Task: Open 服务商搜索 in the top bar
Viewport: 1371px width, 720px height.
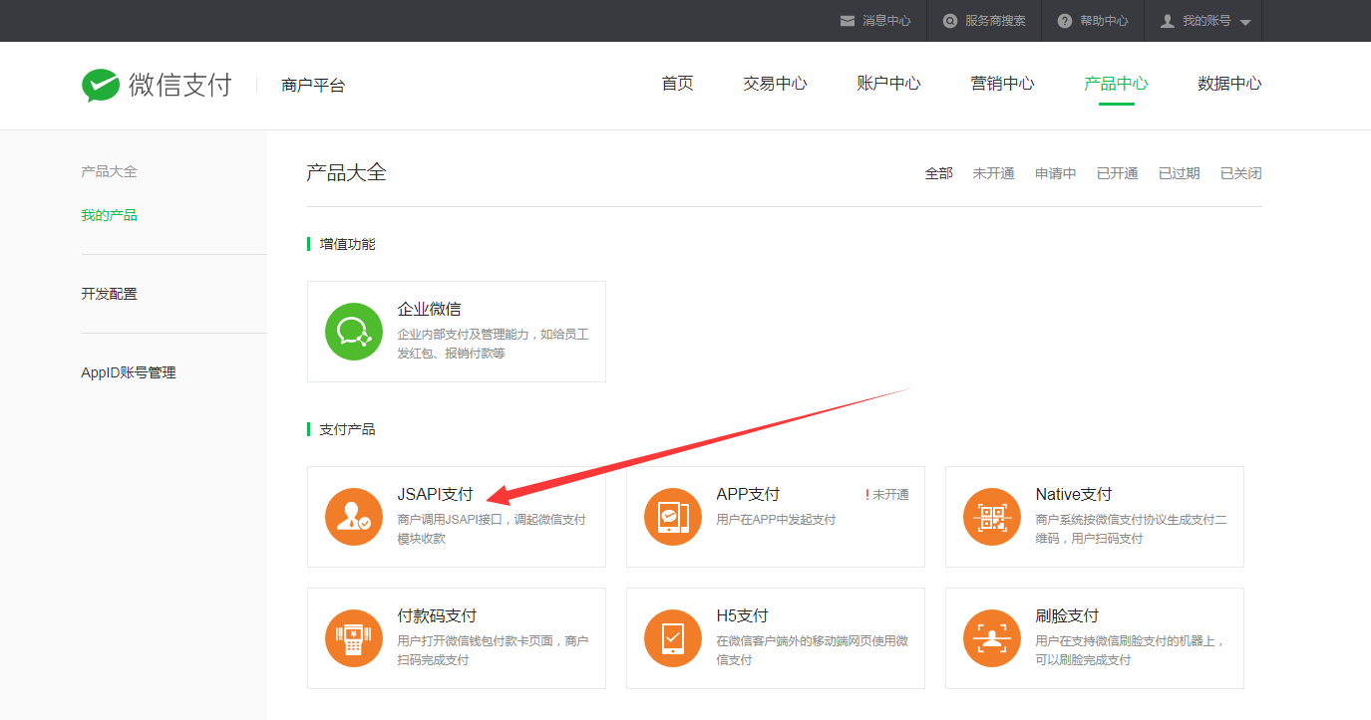Action: pyautogui.click(x=995, y=21)
